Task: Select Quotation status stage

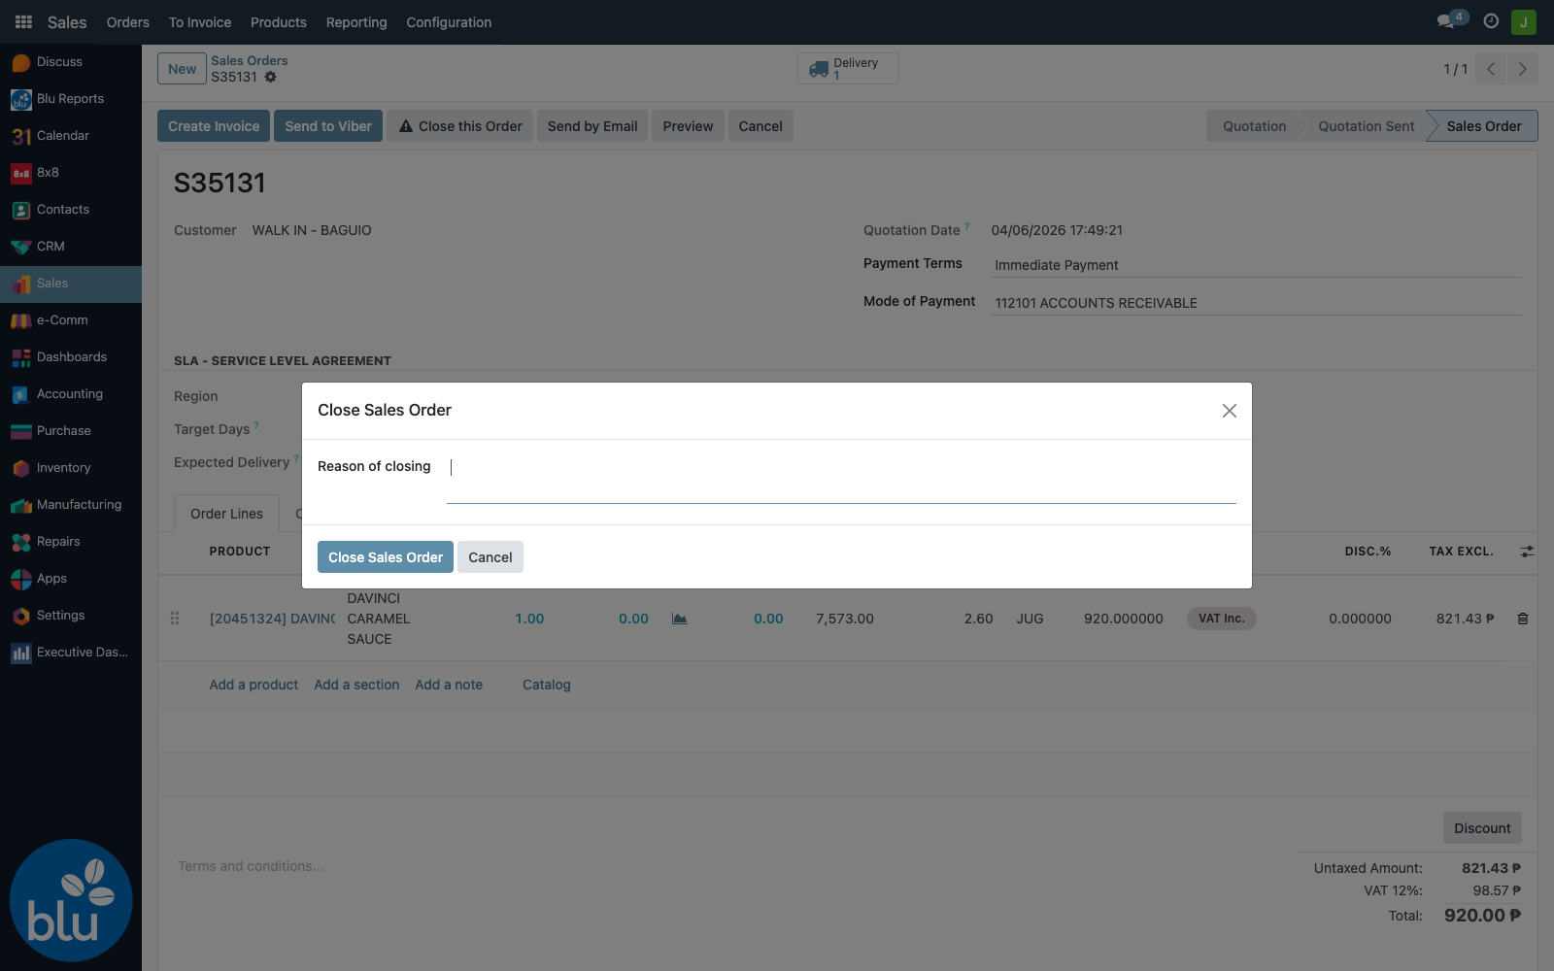Action: 1254,126
